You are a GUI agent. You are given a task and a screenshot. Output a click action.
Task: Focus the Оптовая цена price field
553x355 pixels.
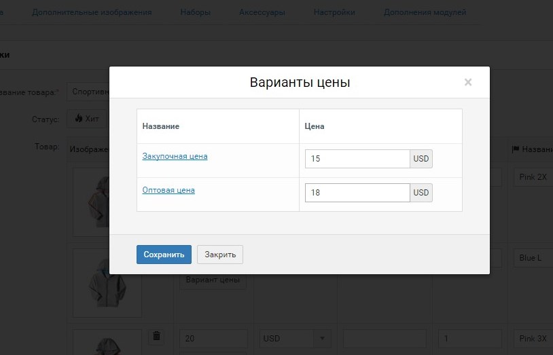[x=357, y=193]
